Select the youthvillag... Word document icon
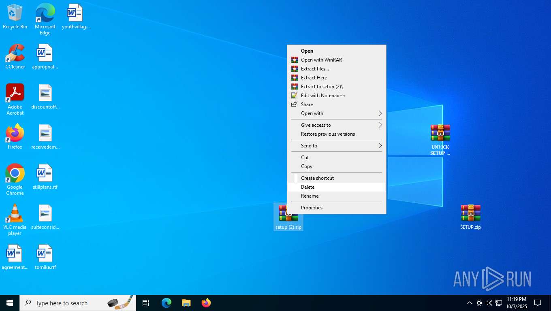551x311 pixels. [75, 17]
